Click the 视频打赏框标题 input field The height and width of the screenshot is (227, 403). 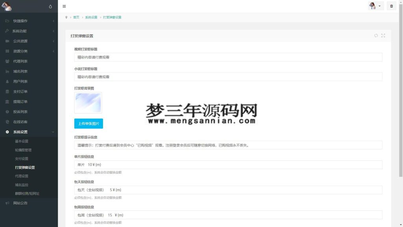[157, 57]
